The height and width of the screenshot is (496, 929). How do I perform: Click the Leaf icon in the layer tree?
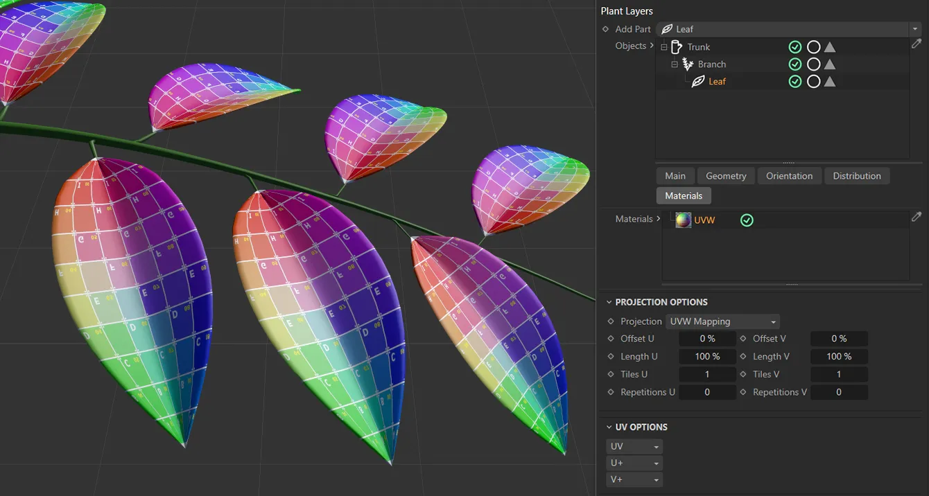click(697, 81)
